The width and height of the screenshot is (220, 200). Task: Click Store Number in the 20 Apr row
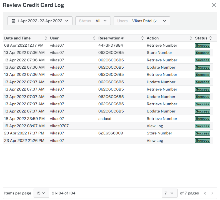(x=159, y=133)
